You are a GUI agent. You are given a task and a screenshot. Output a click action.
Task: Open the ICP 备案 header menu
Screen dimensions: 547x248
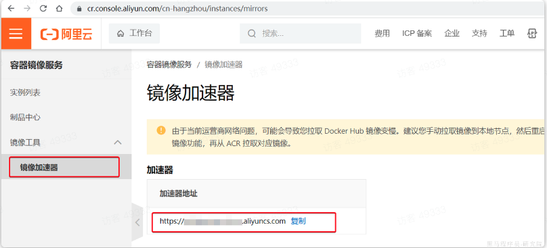tap(417, 33)
